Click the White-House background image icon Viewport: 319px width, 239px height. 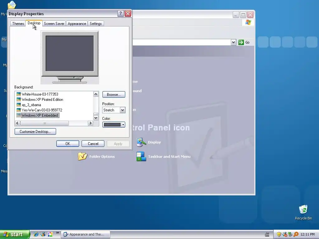point(18,94)
